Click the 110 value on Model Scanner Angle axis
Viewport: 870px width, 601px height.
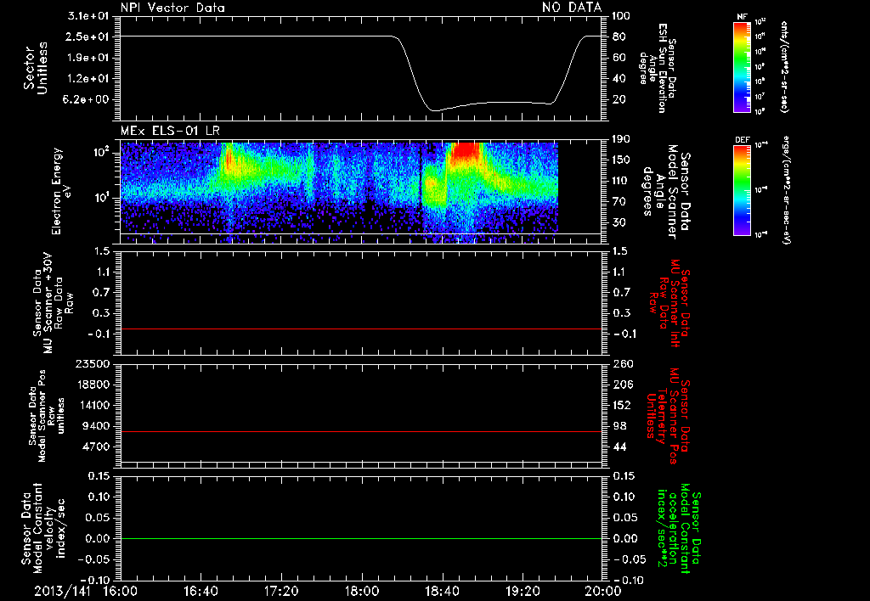click(621, 181)
